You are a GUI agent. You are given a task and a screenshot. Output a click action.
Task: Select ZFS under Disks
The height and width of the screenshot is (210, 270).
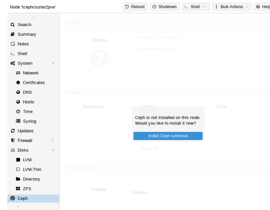click(x=33, y=189)
